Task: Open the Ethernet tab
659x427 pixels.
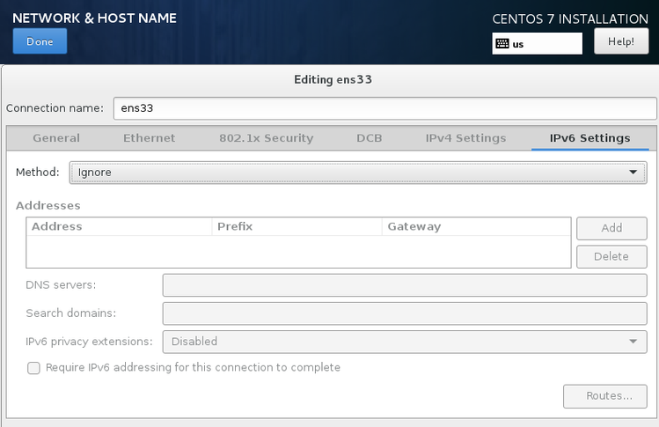Action: 149,138
